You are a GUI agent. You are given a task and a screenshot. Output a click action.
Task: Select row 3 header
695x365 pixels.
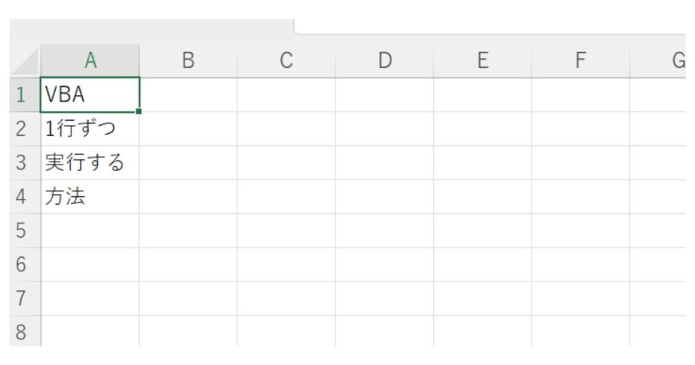click(21, 163)
